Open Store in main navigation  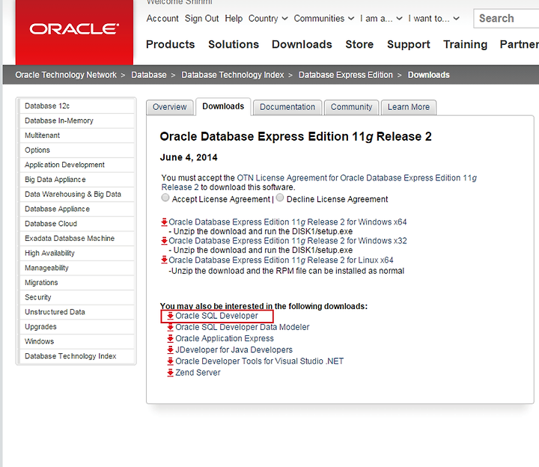pos(359,44)
